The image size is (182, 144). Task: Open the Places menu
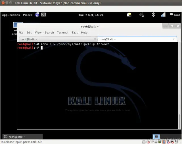pyautogui.click(x=28, y=15)
